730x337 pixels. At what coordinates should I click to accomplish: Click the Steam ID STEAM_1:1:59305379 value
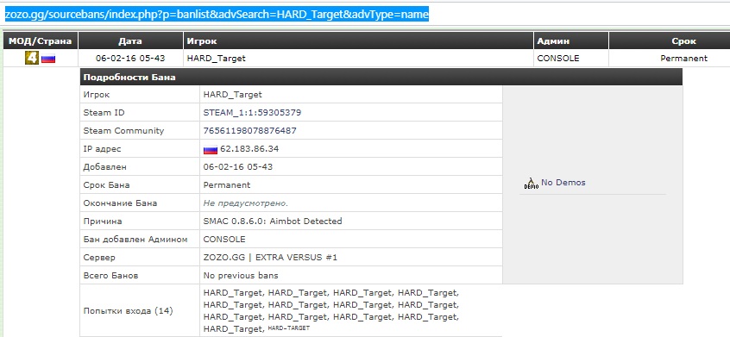coord(252,113)
